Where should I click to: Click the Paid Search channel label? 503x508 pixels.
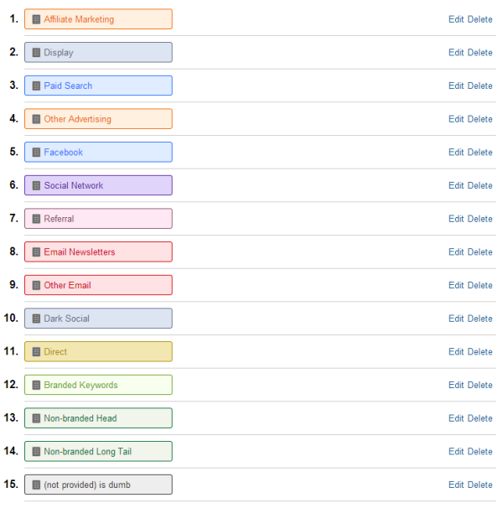68,86
